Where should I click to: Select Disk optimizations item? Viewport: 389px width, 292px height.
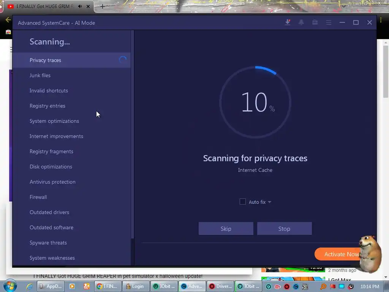pyautogui.click(x=71, y=167)
